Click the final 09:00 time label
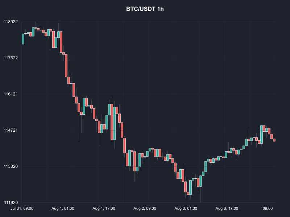The image size is (290, 217). tap(268, 209)
